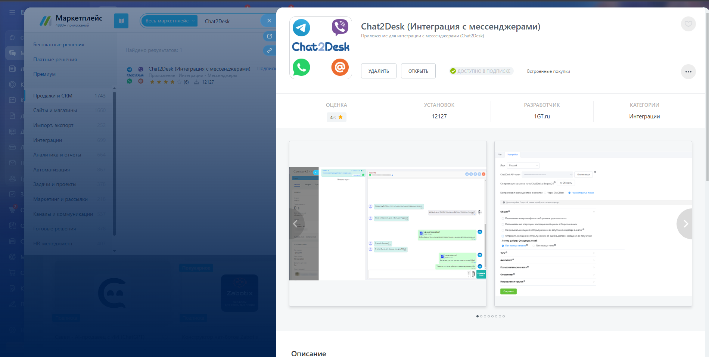Select the 'Продажи и CRM' category

[53, 96]
